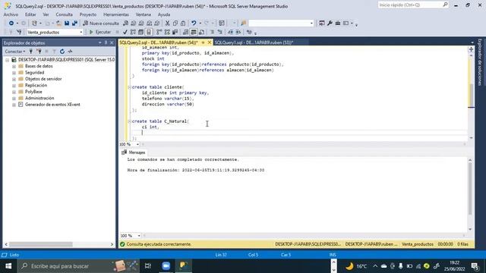Click the paste clipboard icon
486x273 pixels.
click(x=183, y=24)
